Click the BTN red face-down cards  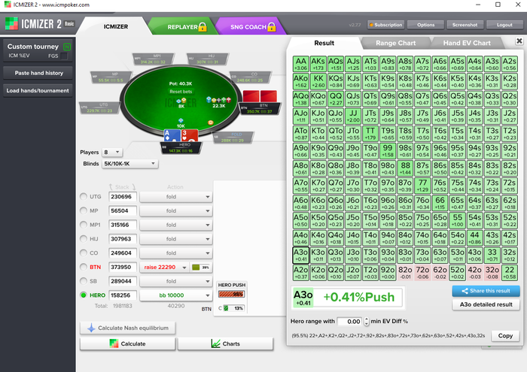click(260, 96)
